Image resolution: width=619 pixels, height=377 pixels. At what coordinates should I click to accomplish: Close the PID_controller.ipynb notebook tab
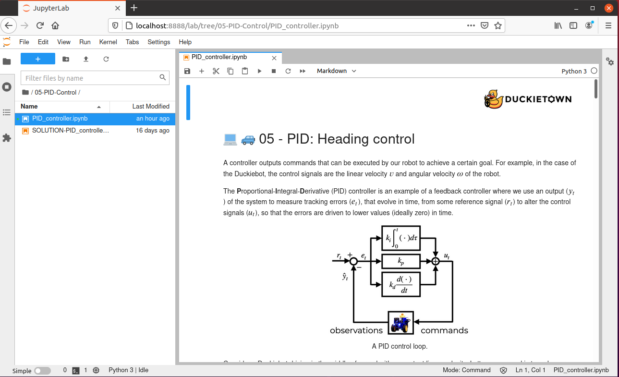click(274, 58)
